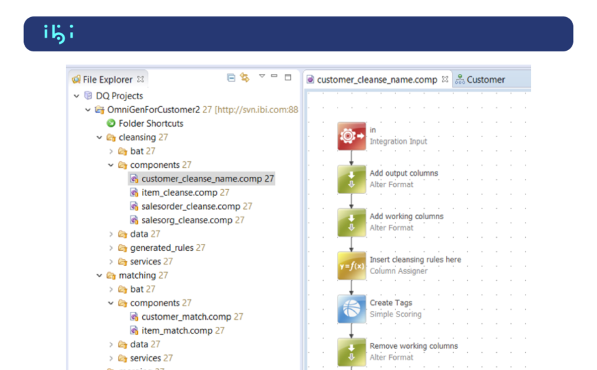The width and height of the screenshot is (597, 370).
Task: Collapse the OmniGenForCustomer2 project node
Action: point(88,110)
